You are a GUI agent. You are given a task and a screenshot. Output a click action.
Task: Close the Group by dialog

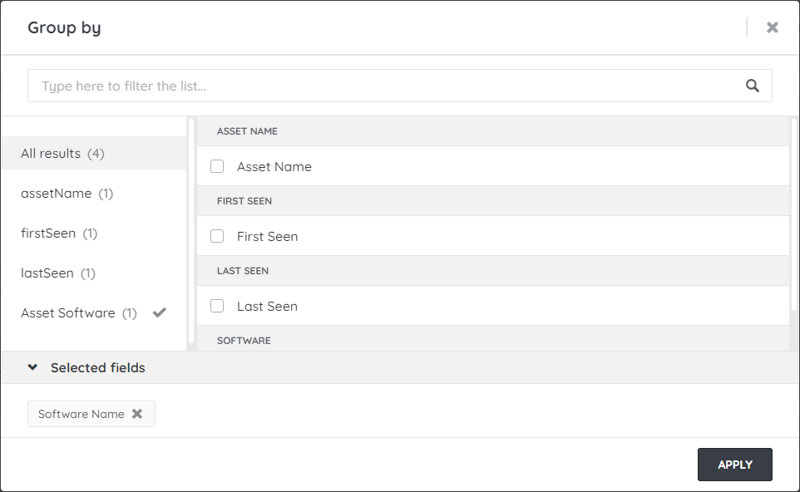[772, 27]
